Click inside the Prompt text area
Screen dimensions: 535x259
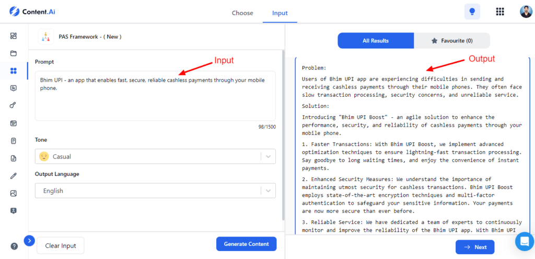155,102
